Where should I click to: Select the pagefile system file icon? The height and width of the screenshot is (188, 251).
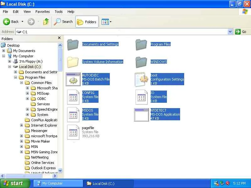pyautogui.click(x=73, y=132)
